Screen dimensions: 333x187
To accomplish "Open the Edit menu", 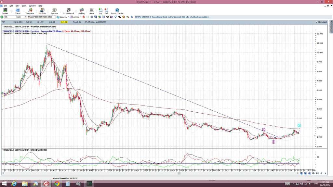I will 11,6.
